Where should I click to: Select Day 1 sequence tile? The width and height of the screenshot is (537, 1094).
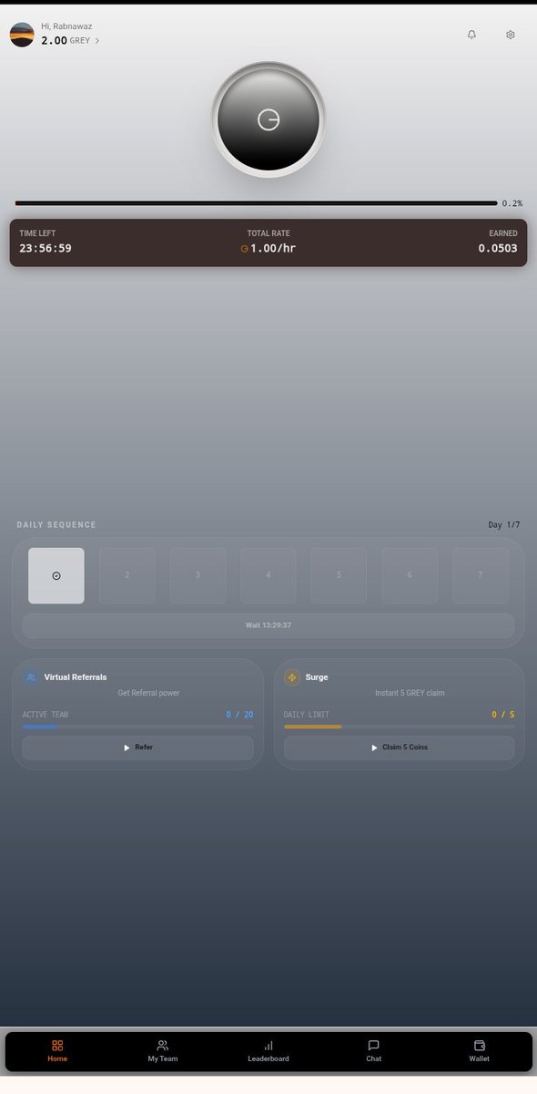[x=56, y=575]
